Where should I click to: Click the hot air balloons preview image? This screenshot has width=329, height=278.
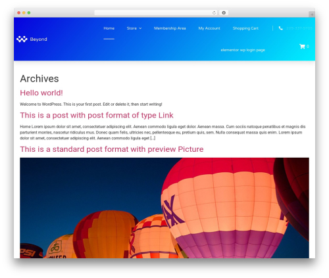pyautogui.click(x=164, y=208)
